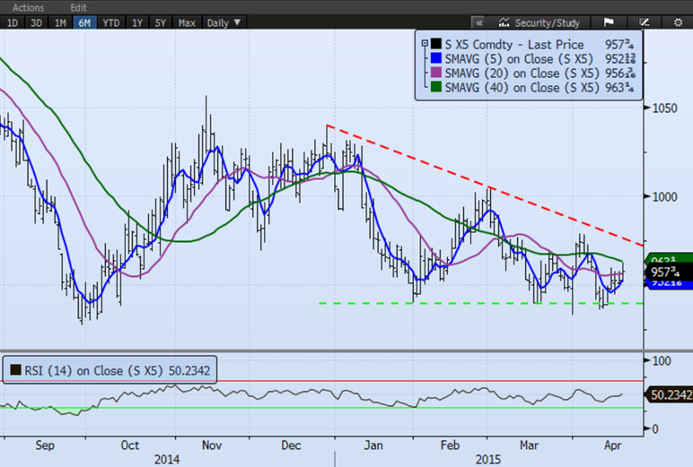
Task: Click the Max range button
Action: click(187, 22)
